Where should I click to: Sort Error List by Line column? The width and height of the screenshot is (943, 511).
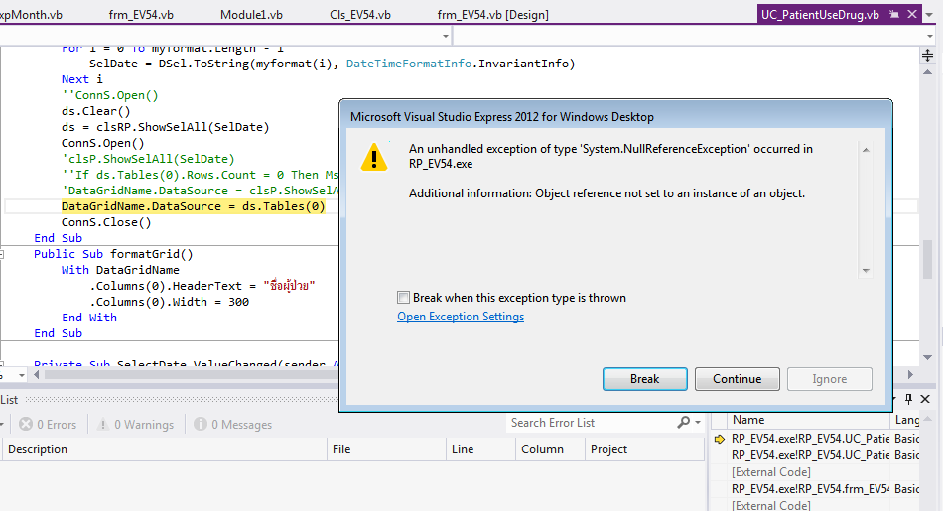[480, 449]
